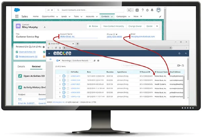Expand the Leads tab chevron

tap(69, 16)
